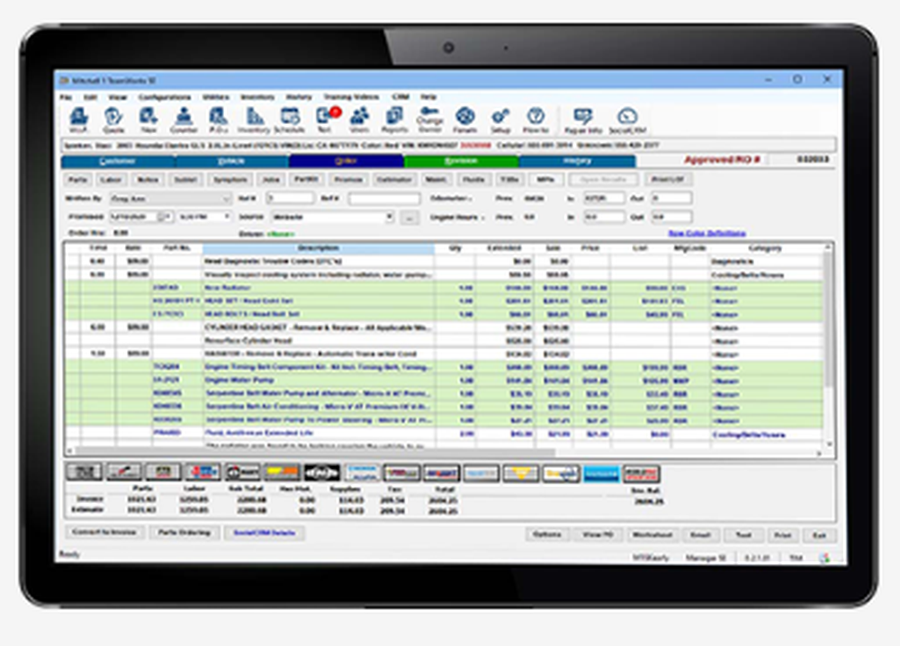The height and width of the screenshot is (646, 900).
Task: Switch to the Customer tab
Action: point(118,161)
